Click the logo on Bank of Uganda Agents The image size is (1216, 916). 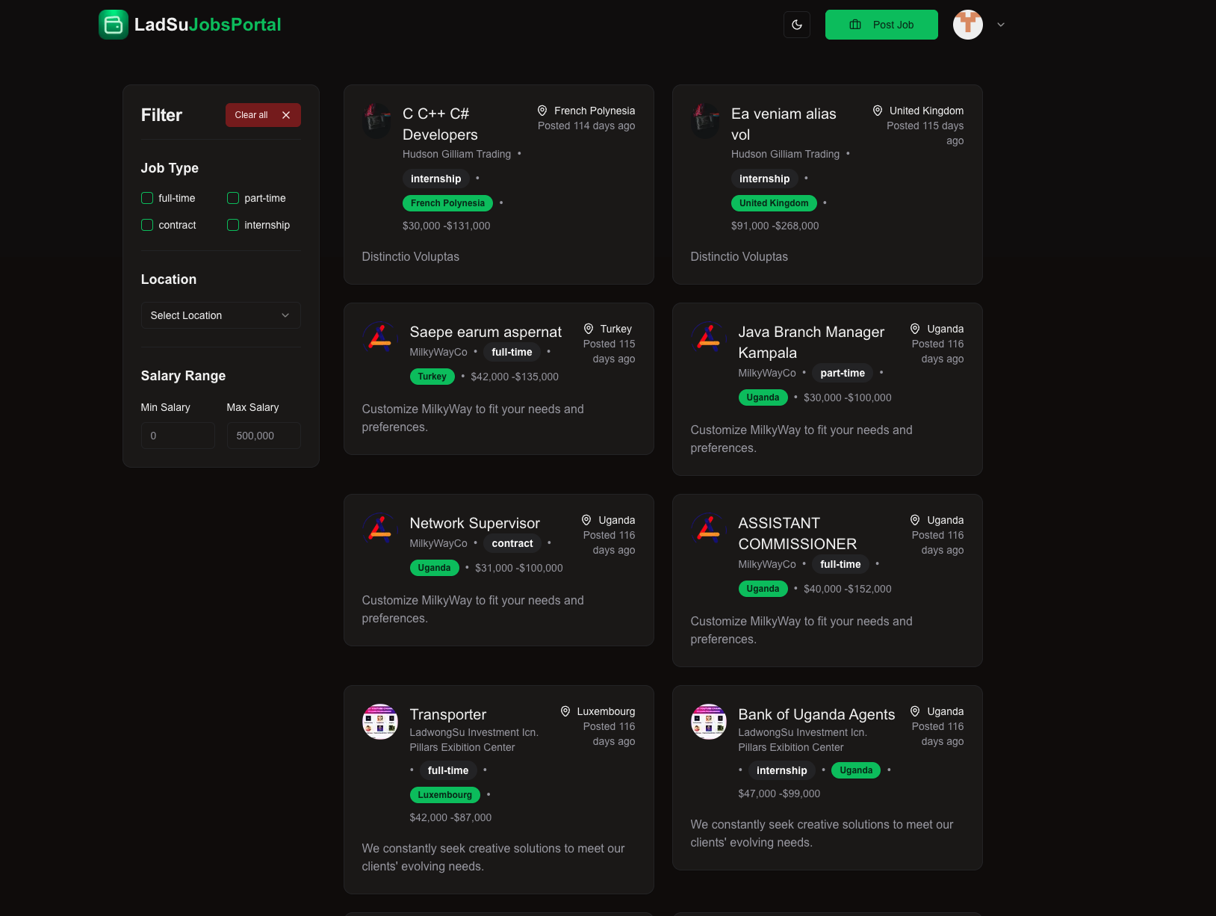tap(708, 722)
